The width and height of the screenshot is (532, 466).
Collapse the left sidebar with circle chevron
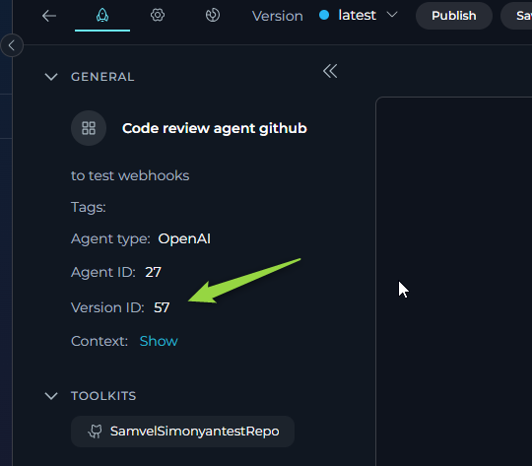(x=12, y=45)
